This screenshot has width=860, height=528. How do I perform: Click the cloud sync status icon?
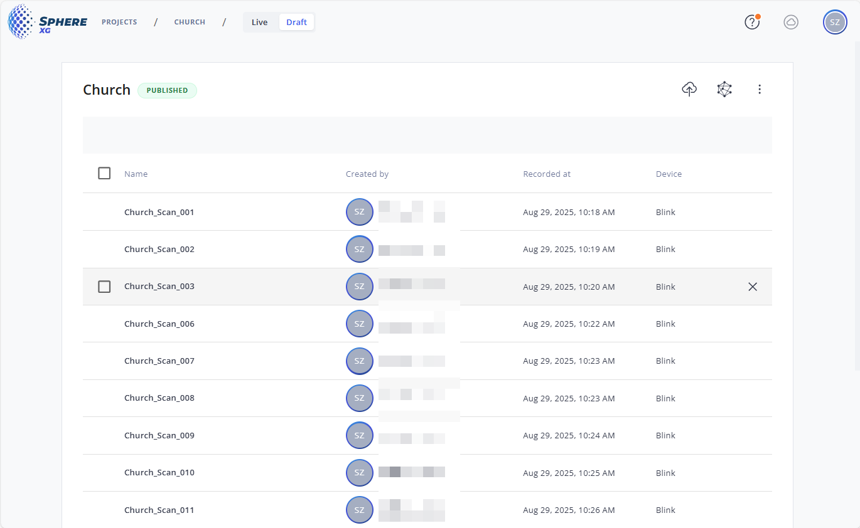tap(791, 22)
